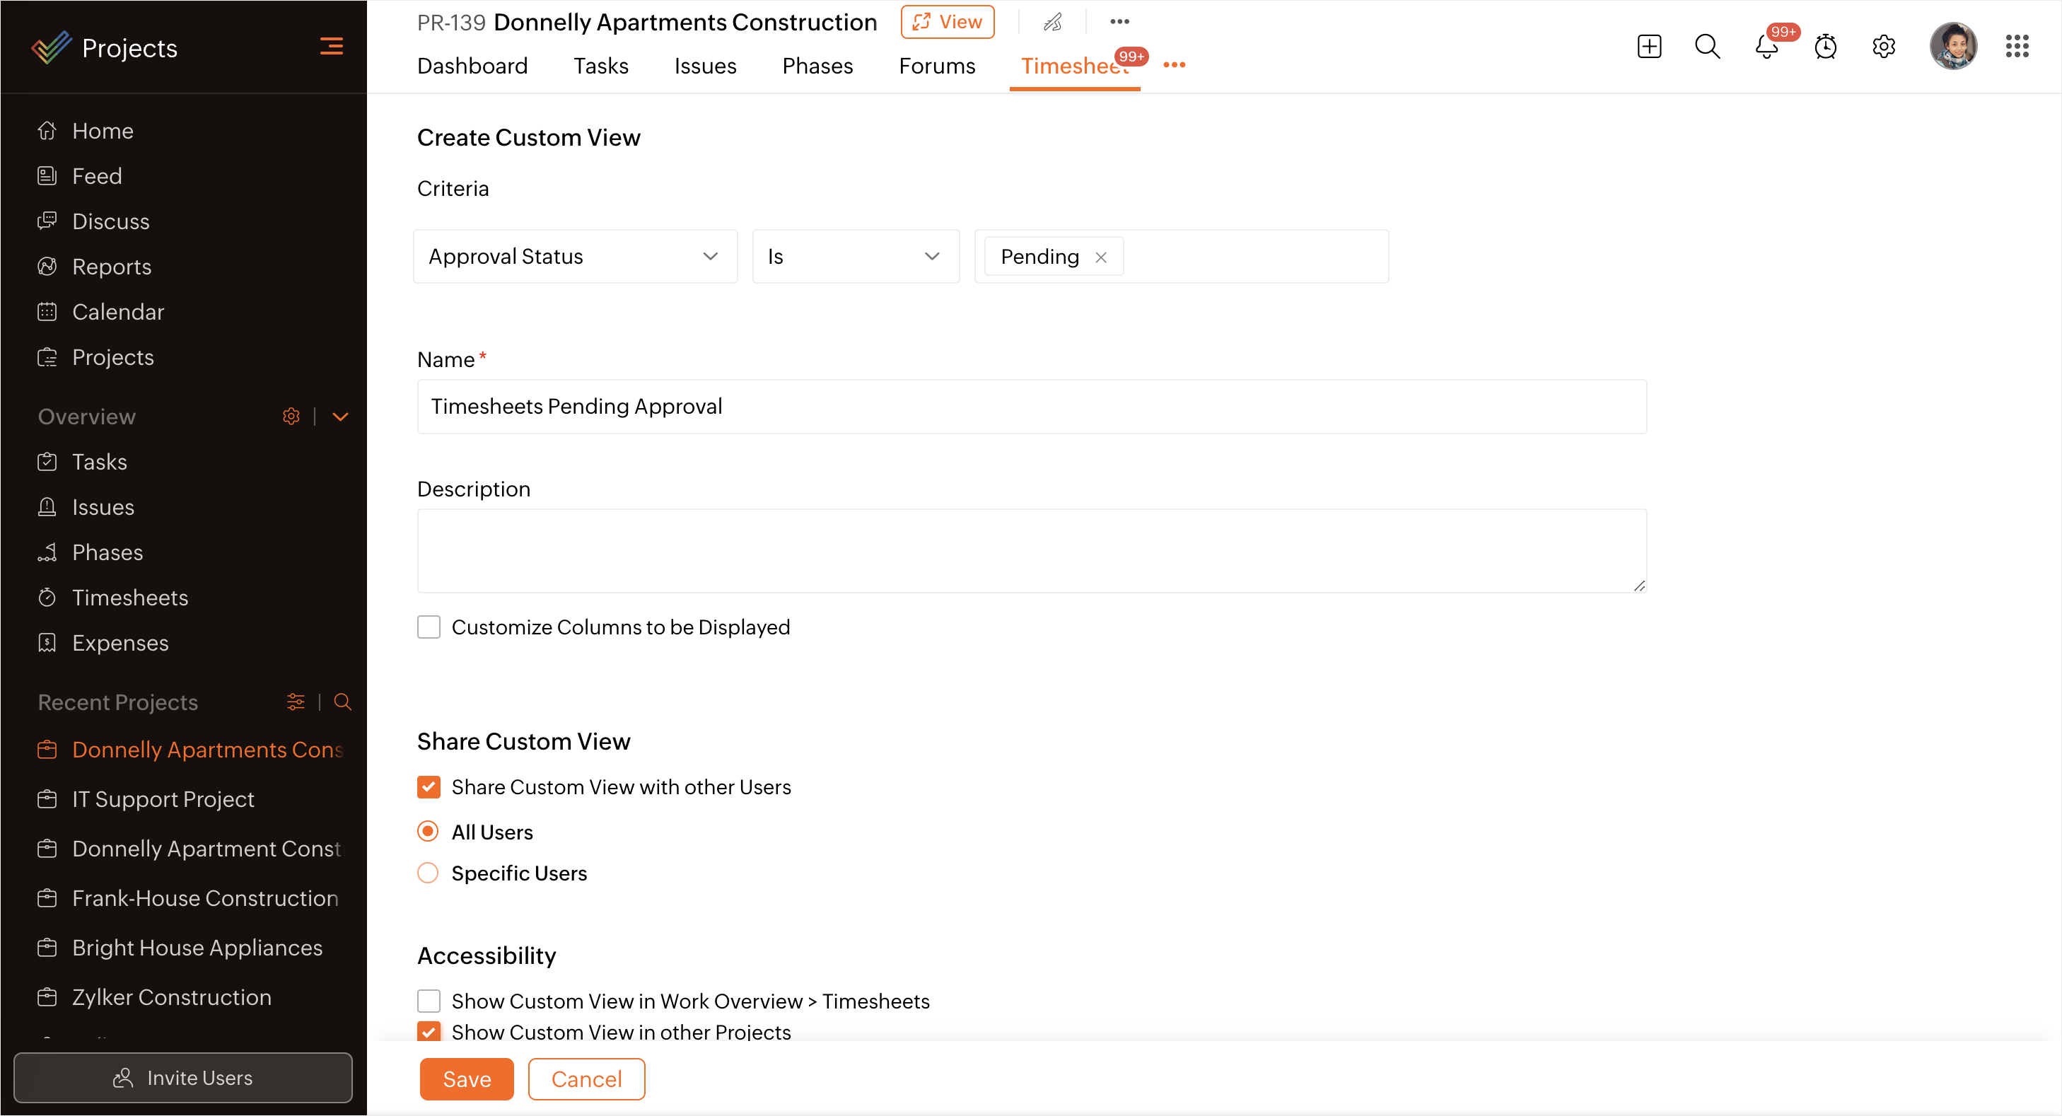Viewport: 2062px width, 1116px height.
Task: Open the apps grid launcher icon
Action: (x=2016, y=47)
